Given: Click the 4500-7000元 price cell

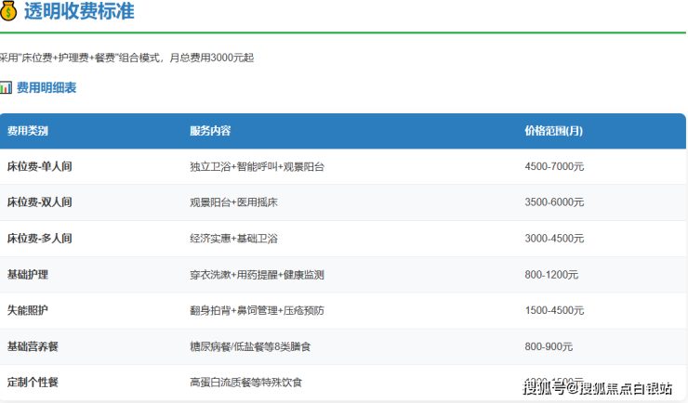Looking at the screenshot, I should click(x=554, y=167).
